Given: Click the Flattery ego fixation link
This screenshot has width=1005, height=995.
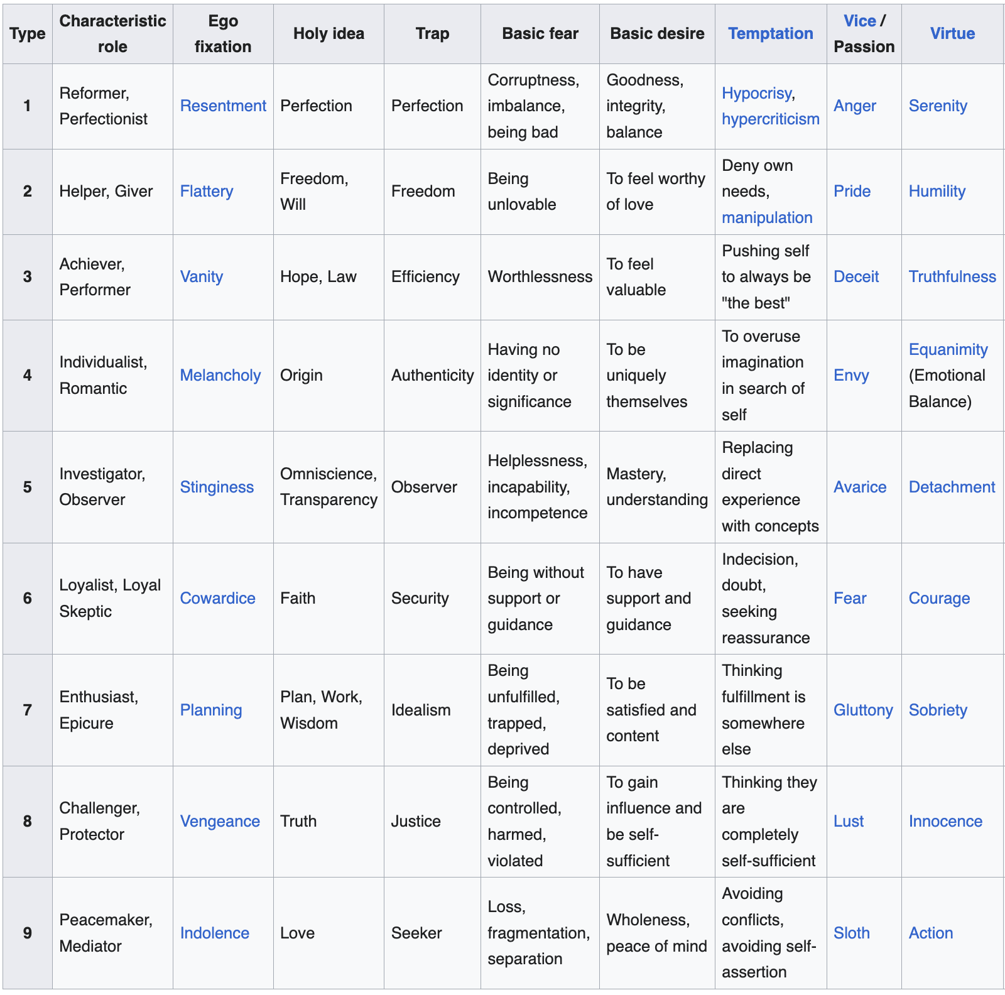Looking at the screenshot, I should pos(207,191).
